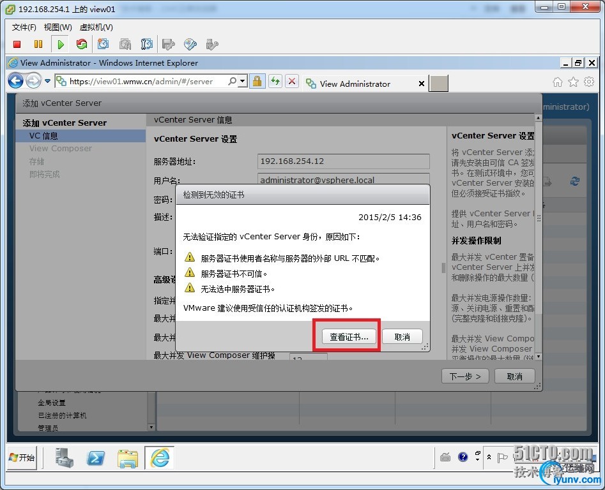The image size is (605, 490).
Task: Select 即将完成 wizard step
Action: pyautogui.click(x=44, y=174)
